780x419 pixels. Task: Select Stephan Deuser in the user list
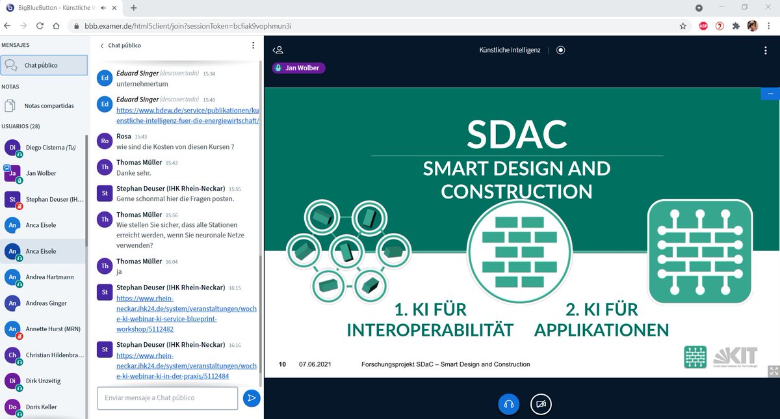click(x=44, y=199)
